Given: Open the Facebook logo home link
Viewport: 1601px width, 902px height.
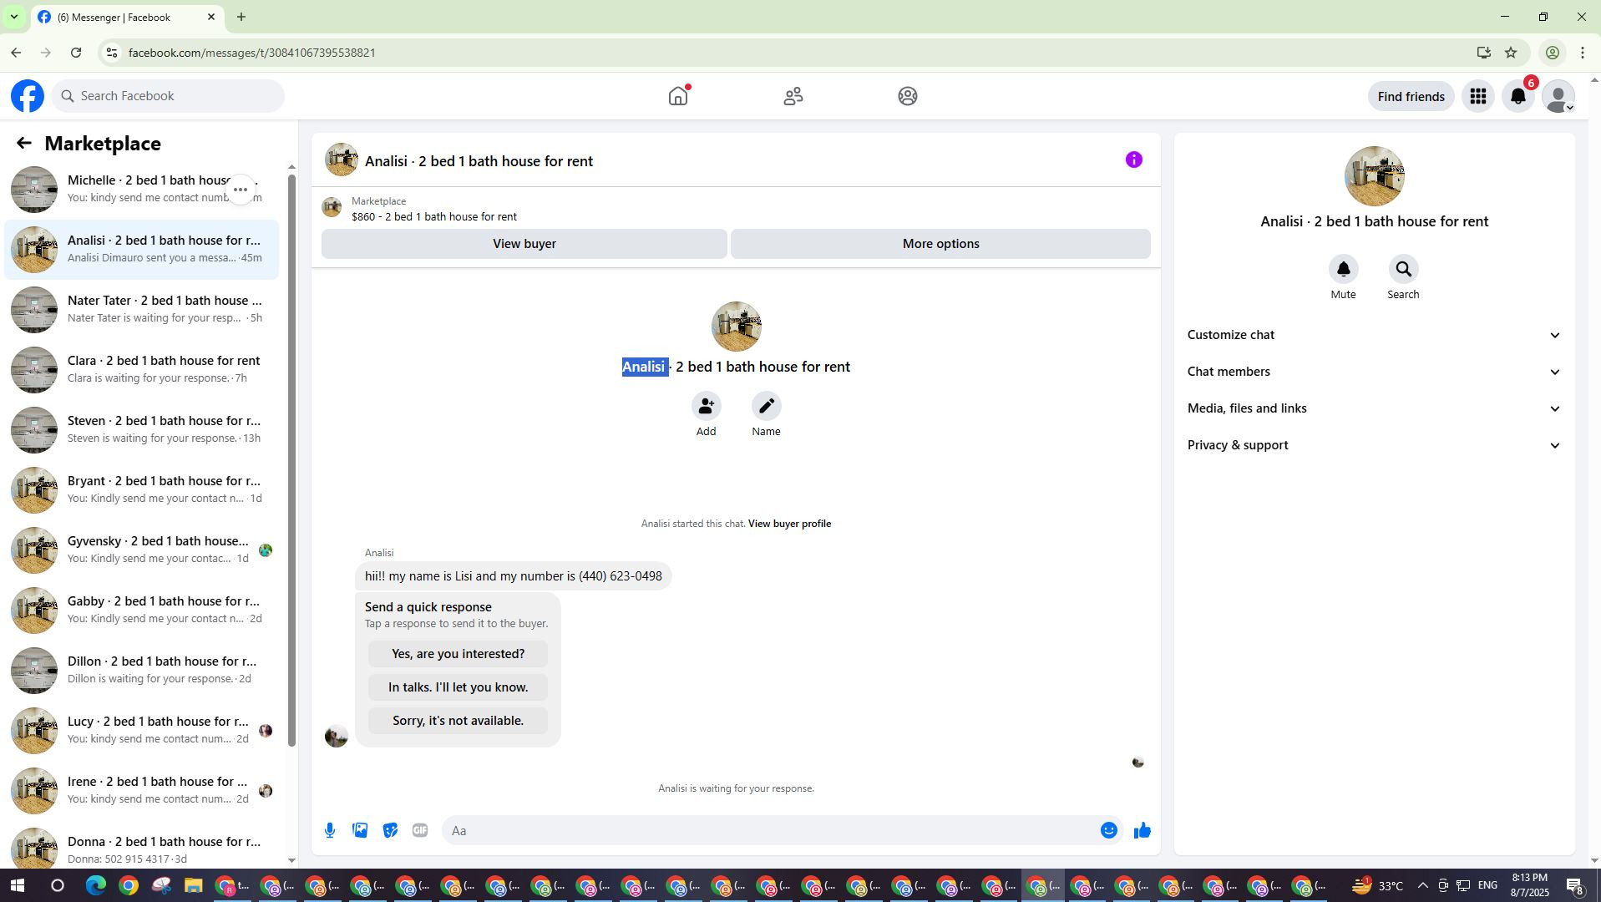Looking at the screenshot, I should (x=28, y=96).
